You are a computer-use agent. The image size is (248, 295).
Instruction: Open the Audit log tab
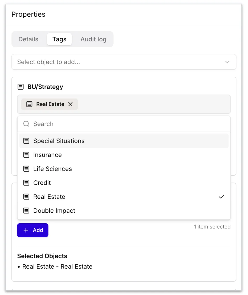[x=94, y=39]
